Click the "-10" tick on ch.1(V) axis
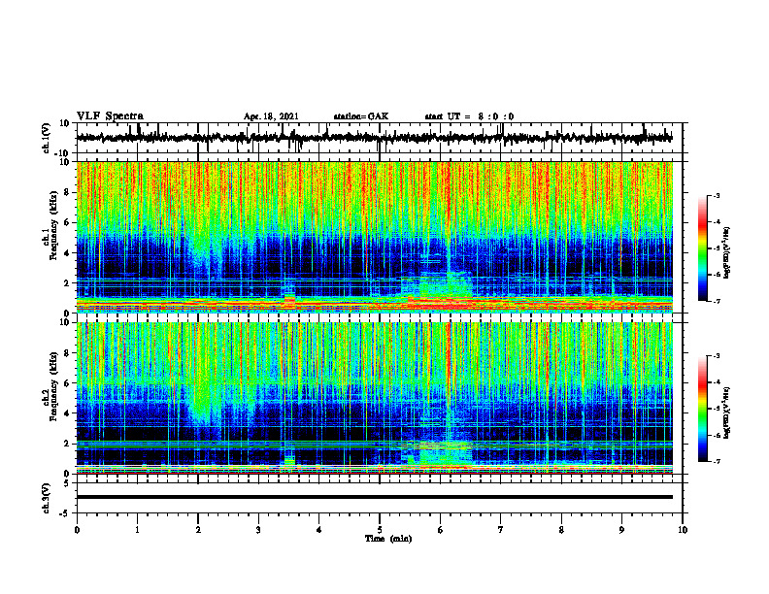769x594 pixels. pos(63,153)
